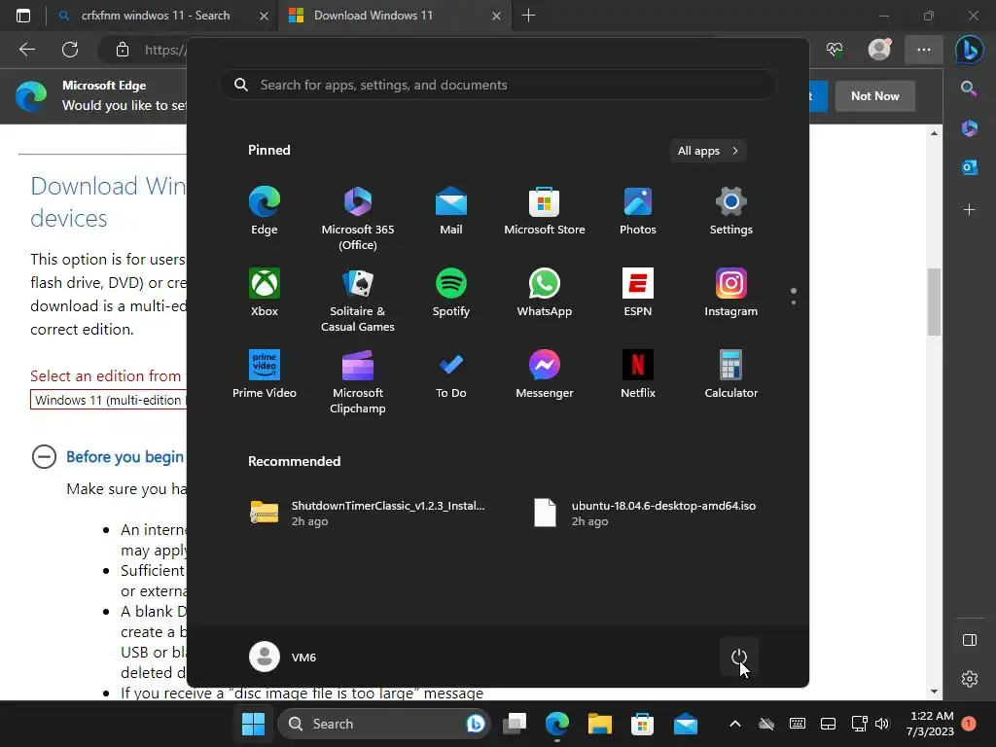
Task: Open the VM6 user account menu
Action: click(x=283, y=657)
